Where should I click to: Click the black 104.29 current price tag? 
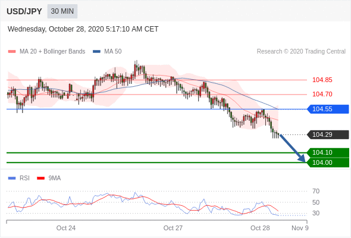click(x=328, y=134)
